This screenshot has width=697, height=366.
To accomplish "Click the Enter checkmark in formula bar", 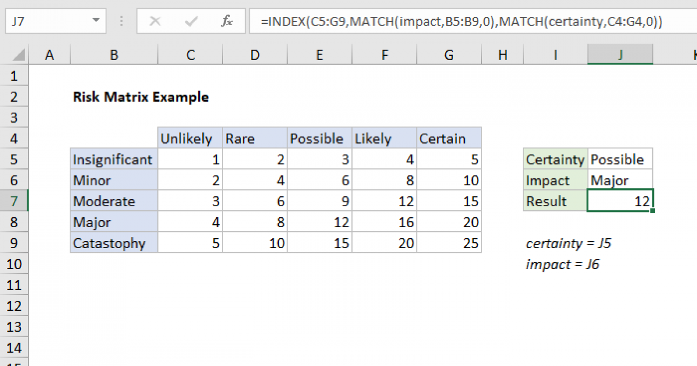I will point(190,21).
